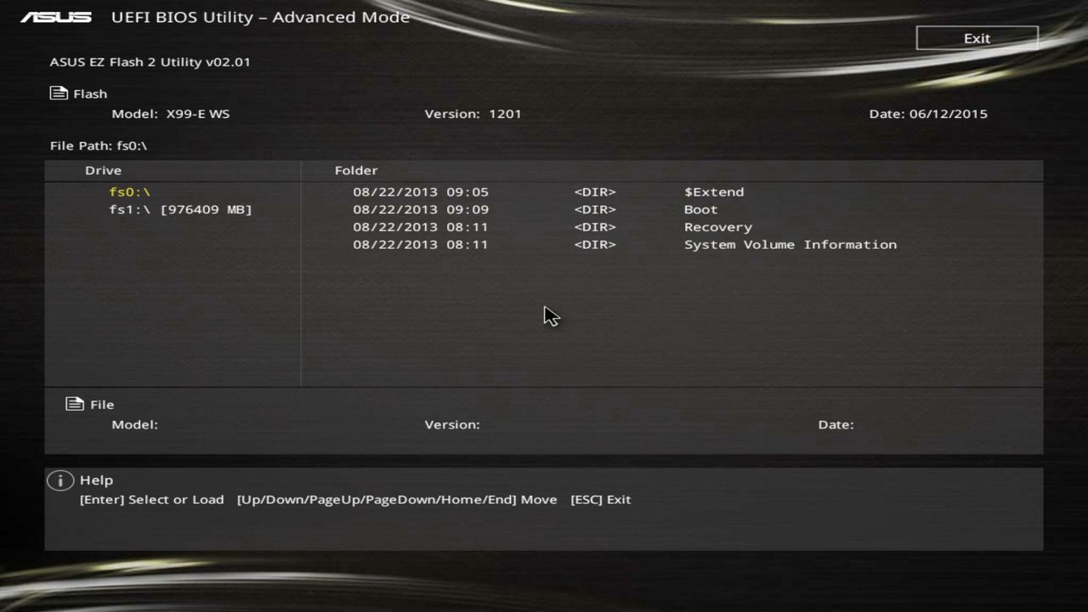Screen dimensions: 1088x612
Task: Open the $Extend folder
Action: pyautogui.click(x=714, y=192)
